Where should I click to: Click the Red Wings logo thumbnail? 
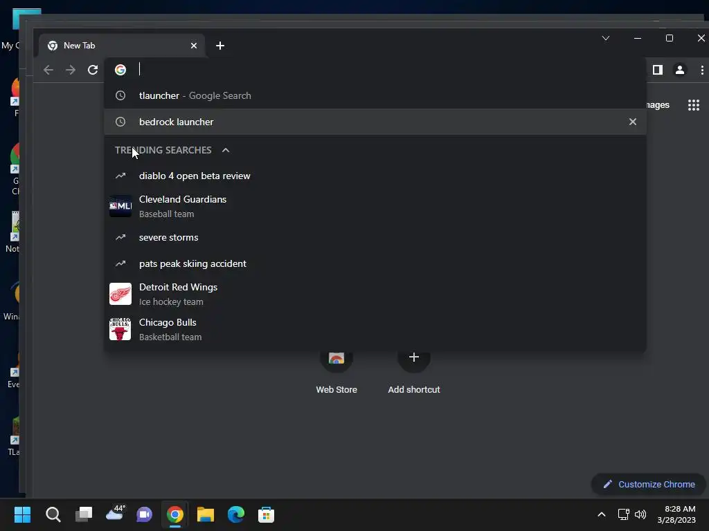tap(120, 294)
